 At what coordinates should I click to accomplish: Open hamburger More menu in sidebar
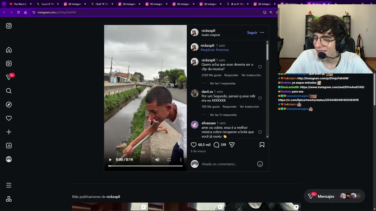(x=9, y=185)
